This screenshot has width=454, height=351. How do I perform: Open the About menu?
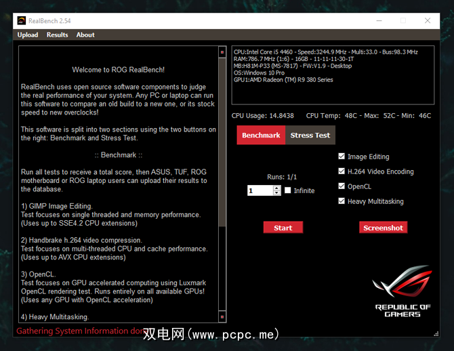click(x=85, y=35)
